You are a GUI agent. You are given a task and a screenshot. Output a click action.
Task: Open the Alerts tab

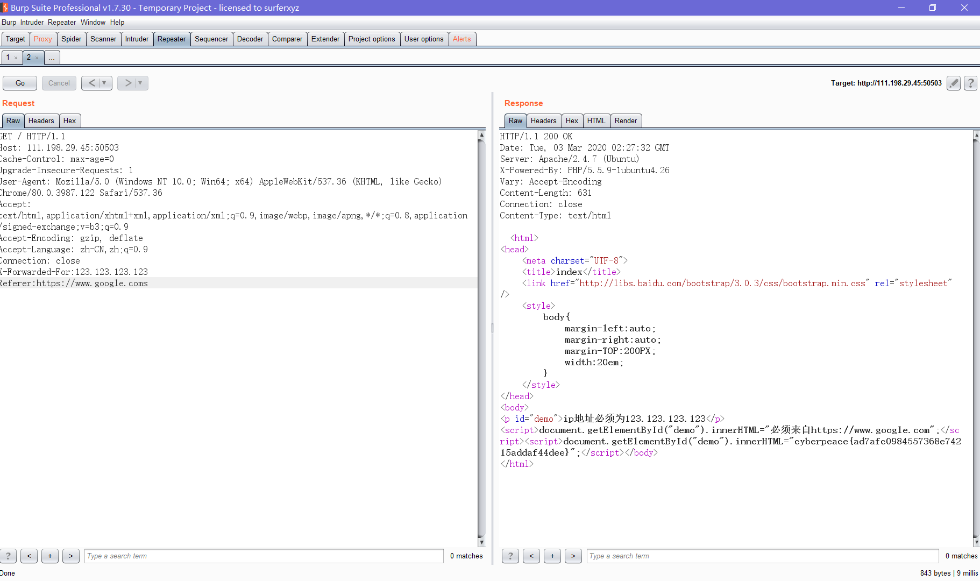point(462,39)
